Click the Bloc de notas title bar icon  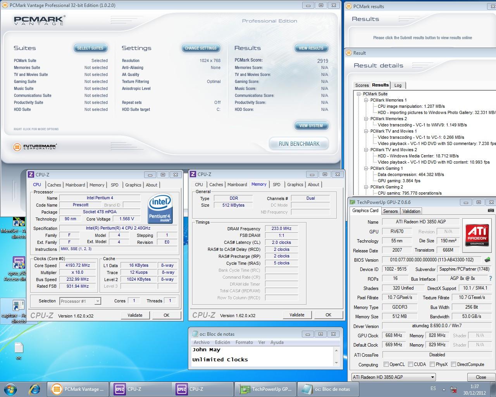pyautogui.click(x=195, y=334)
